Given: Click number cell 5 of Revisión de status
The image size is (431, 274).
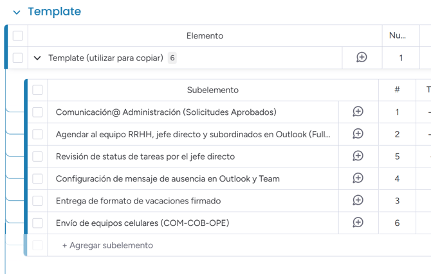Looking at the screenshot, I should 397,157.
